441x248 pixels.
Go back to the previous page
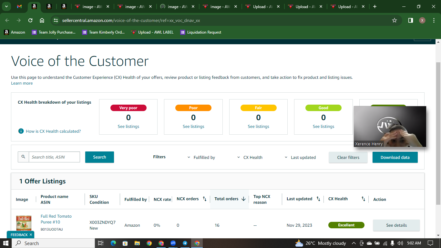(7, 20)
